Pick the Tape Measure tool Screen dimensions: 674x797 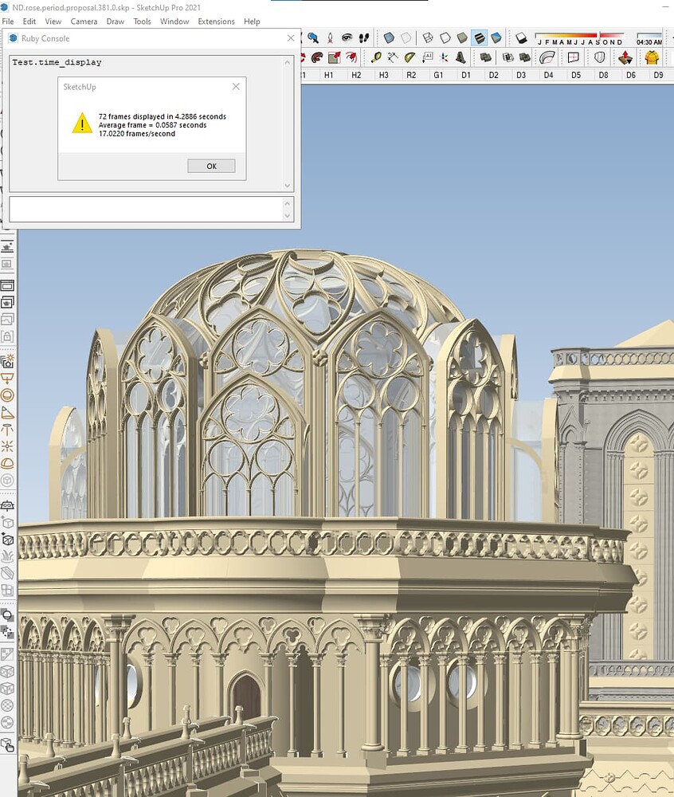coord(376,57)
